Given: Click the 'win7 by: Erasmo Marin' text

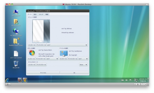Looking at the screenshot, I should (45, 50).
